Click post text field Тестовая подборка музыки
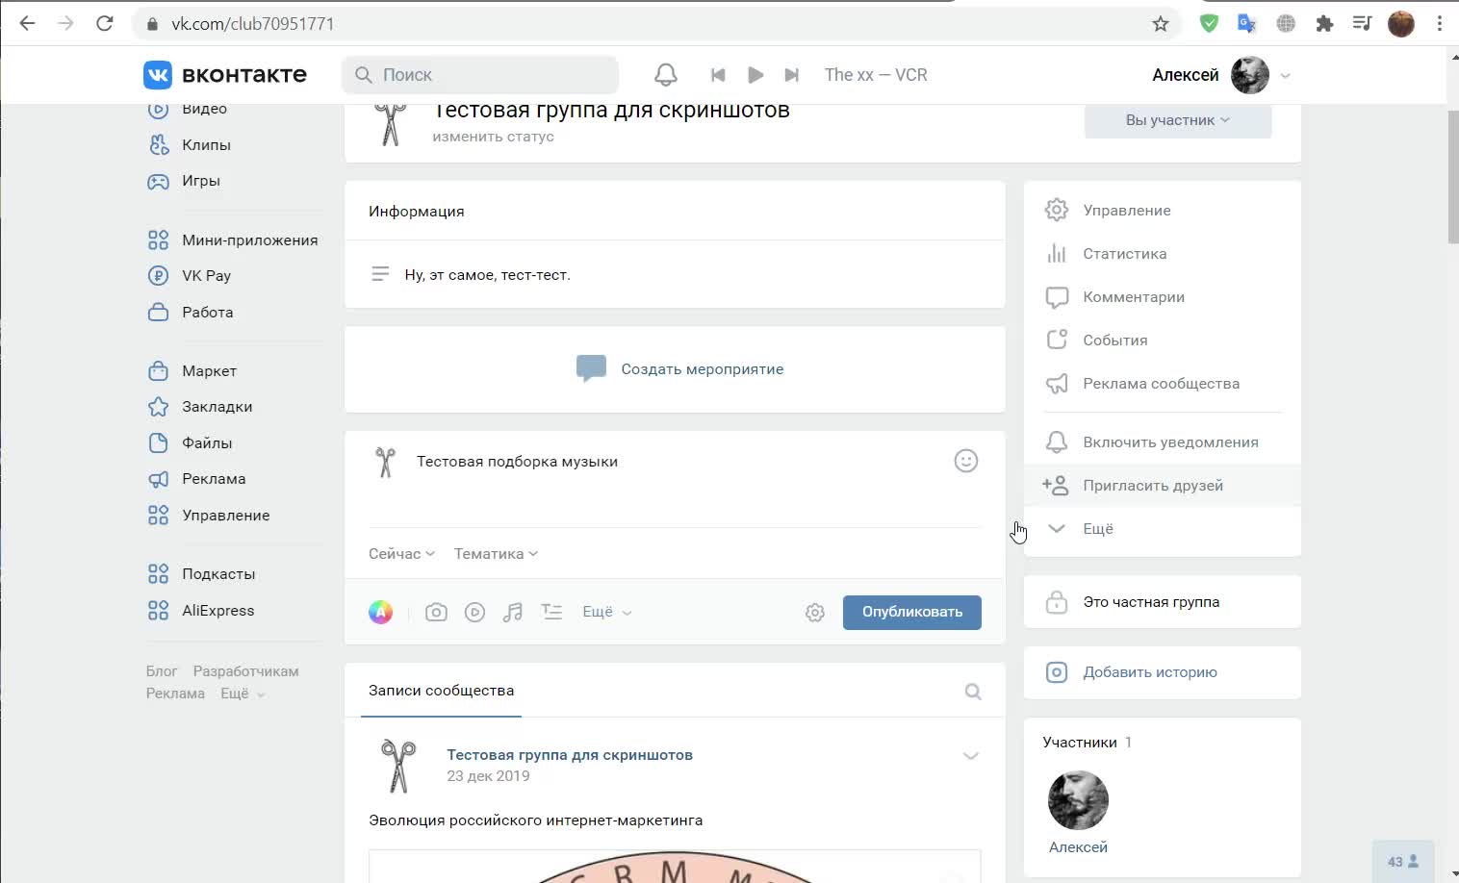This screenshot has width=1459, height=883. point(674,462)
